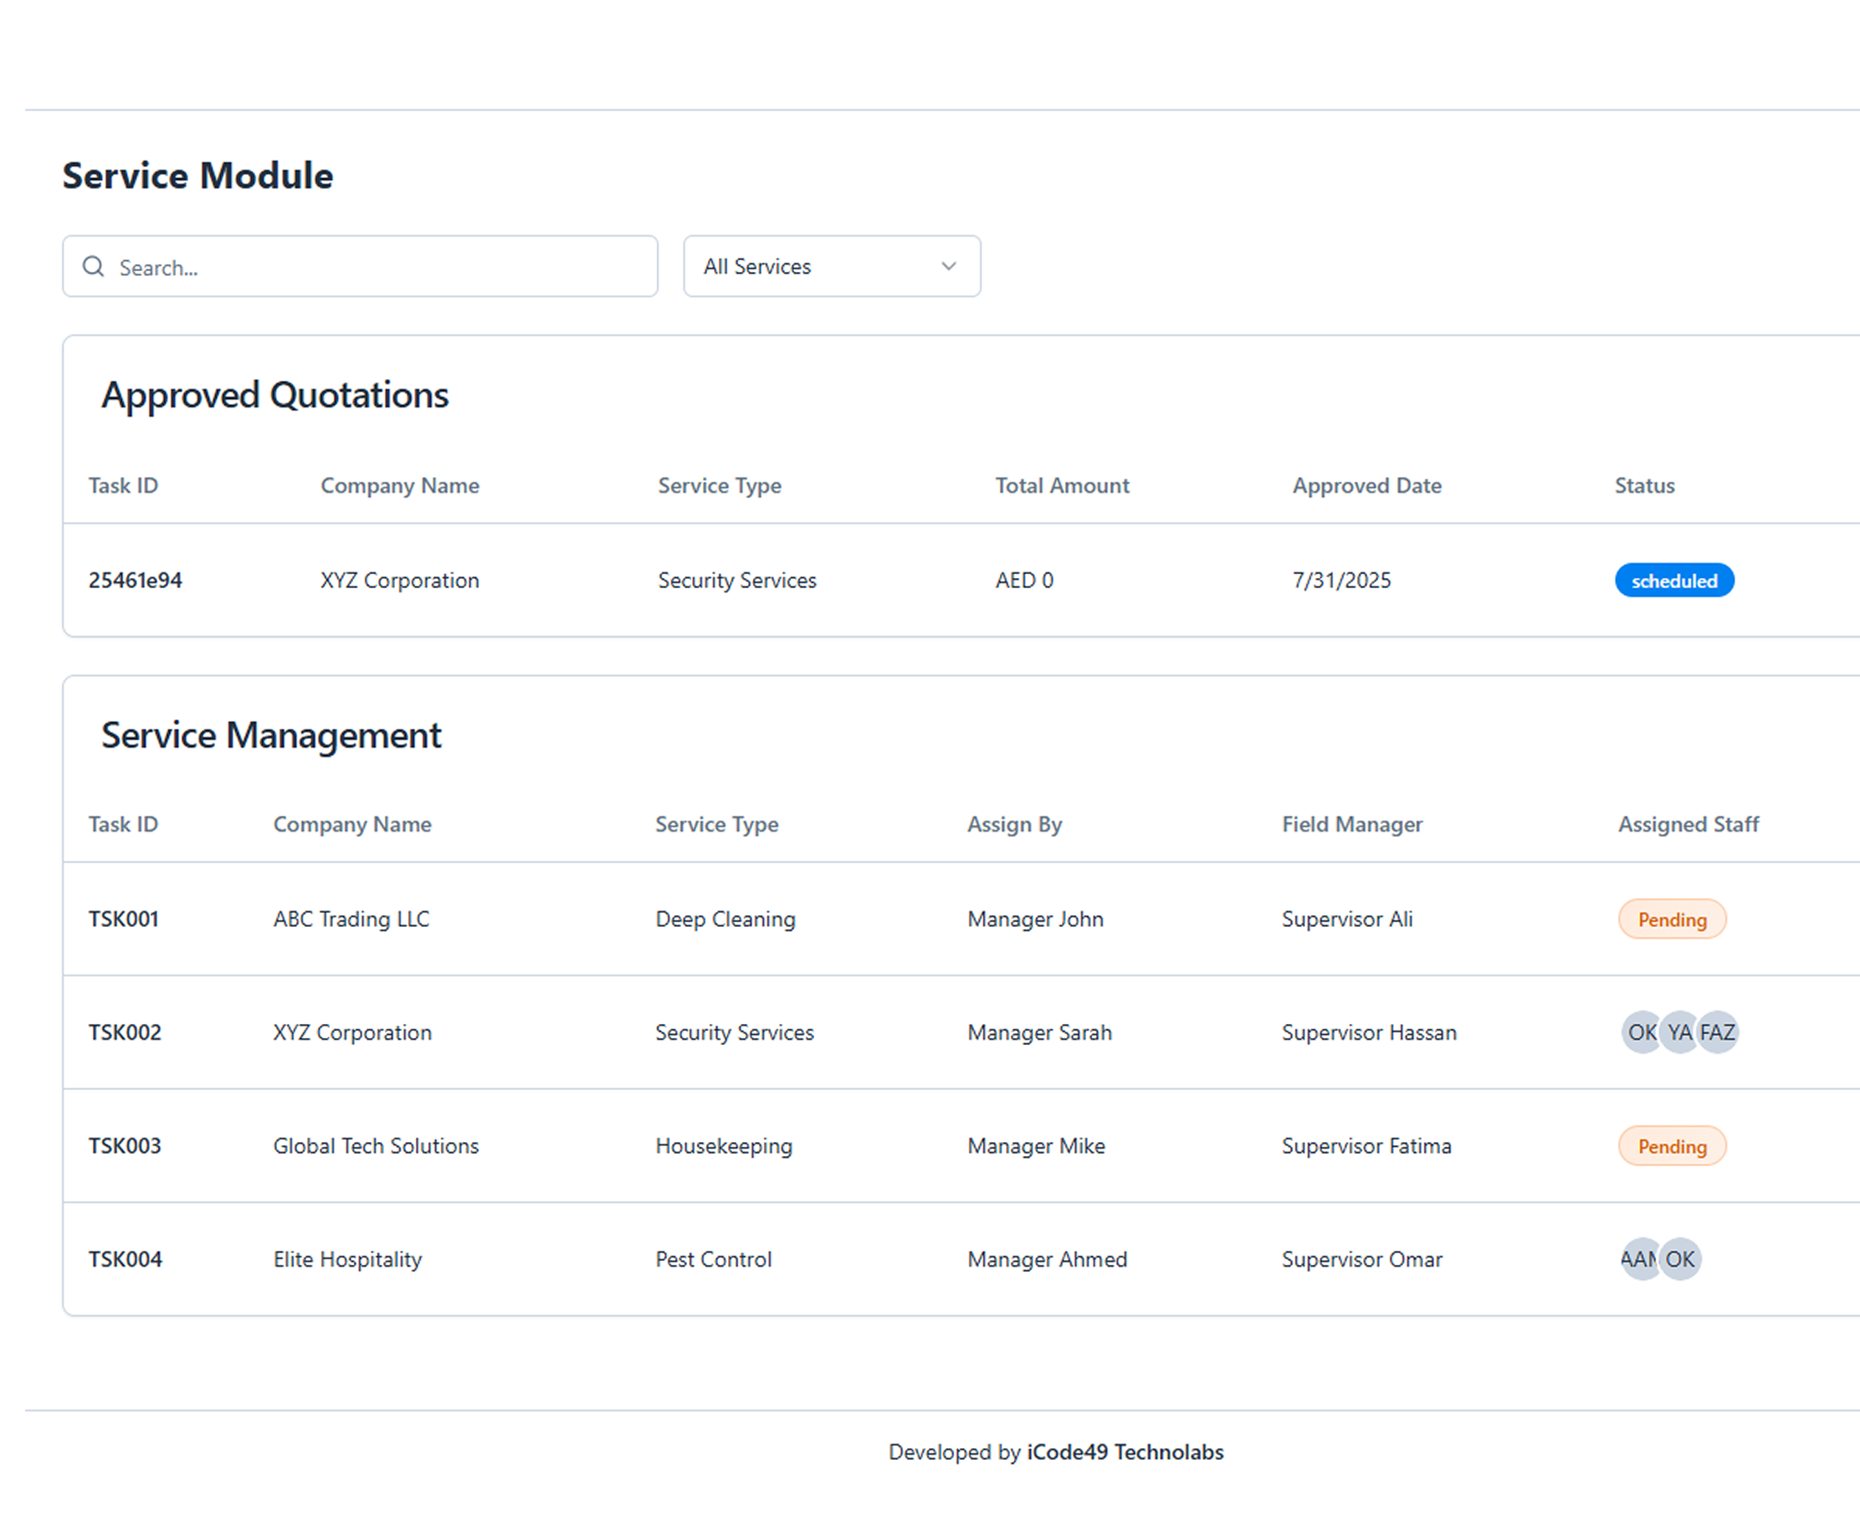Screen dimensions: 1860x1531
Task: Click the YA staff avatar
Action: [1679, 1032]
